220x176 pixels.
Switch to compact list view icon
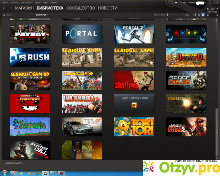point(199,15)
